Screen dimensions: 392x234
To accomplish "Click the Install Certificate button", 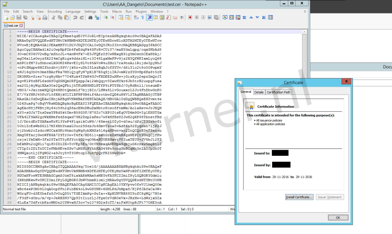I will pyautogui.click(x=299, y=197).
